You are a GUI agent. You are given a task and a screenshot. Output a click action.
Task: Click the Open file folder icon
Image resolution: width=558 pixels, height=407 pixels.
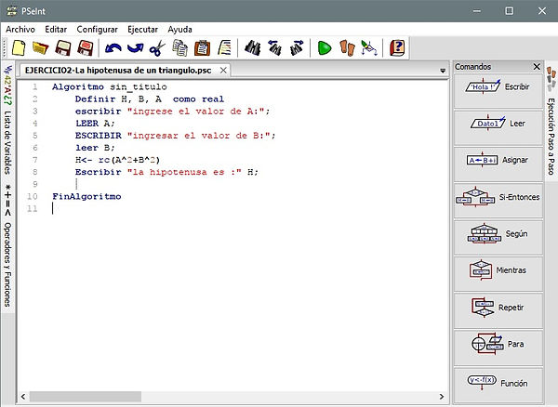pyautogui.click(x=40, y=47)
